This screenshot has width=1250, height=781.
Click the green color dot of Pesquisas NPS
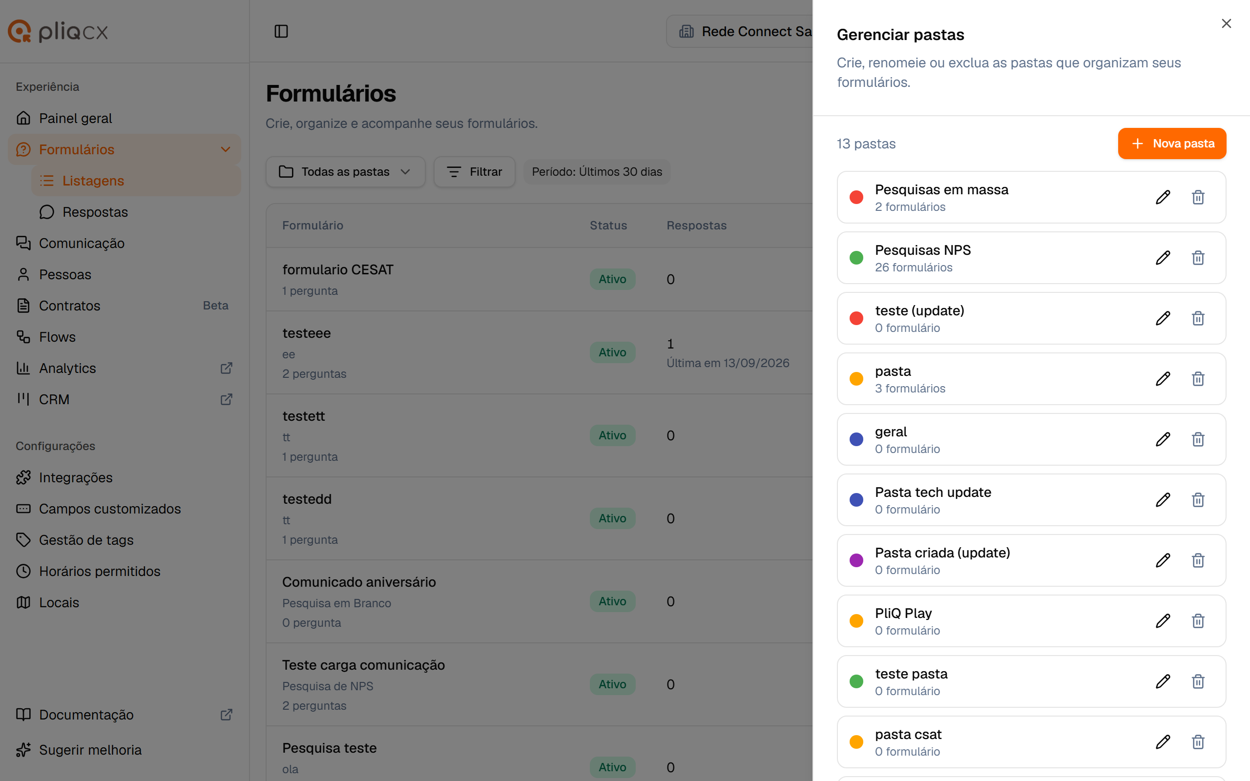pos(856,258)
